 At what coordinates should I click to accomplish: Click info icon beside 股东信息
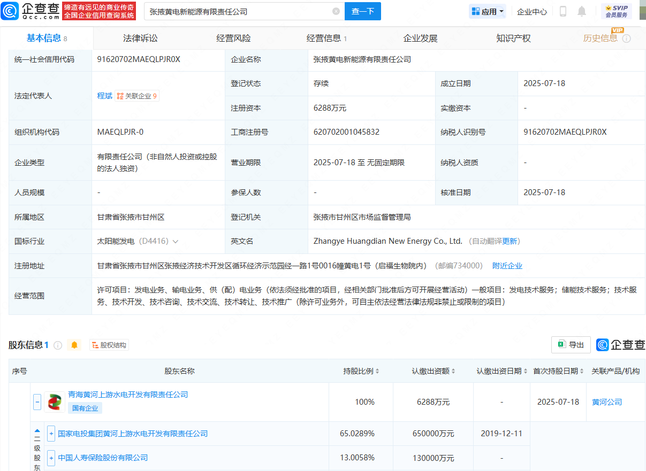tap(58, 345)
